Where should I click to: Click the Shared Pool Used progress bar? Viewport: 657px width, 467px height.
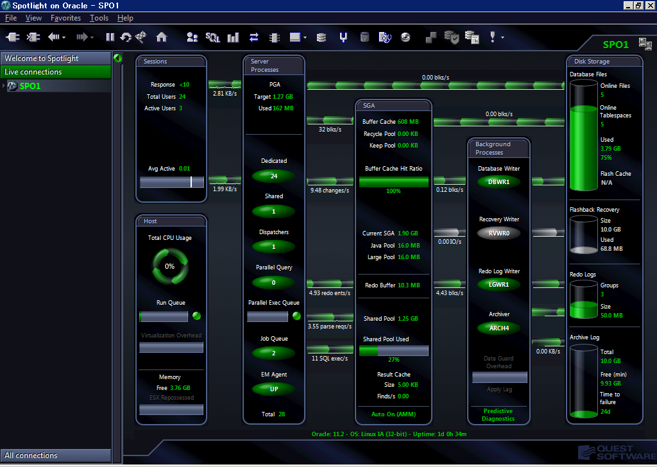click(x=393, y=350)
